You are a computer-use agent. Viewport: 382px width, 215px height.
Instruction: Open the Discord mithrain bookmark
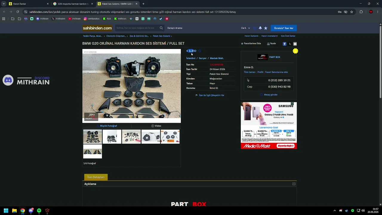click(x=42, y=19)
